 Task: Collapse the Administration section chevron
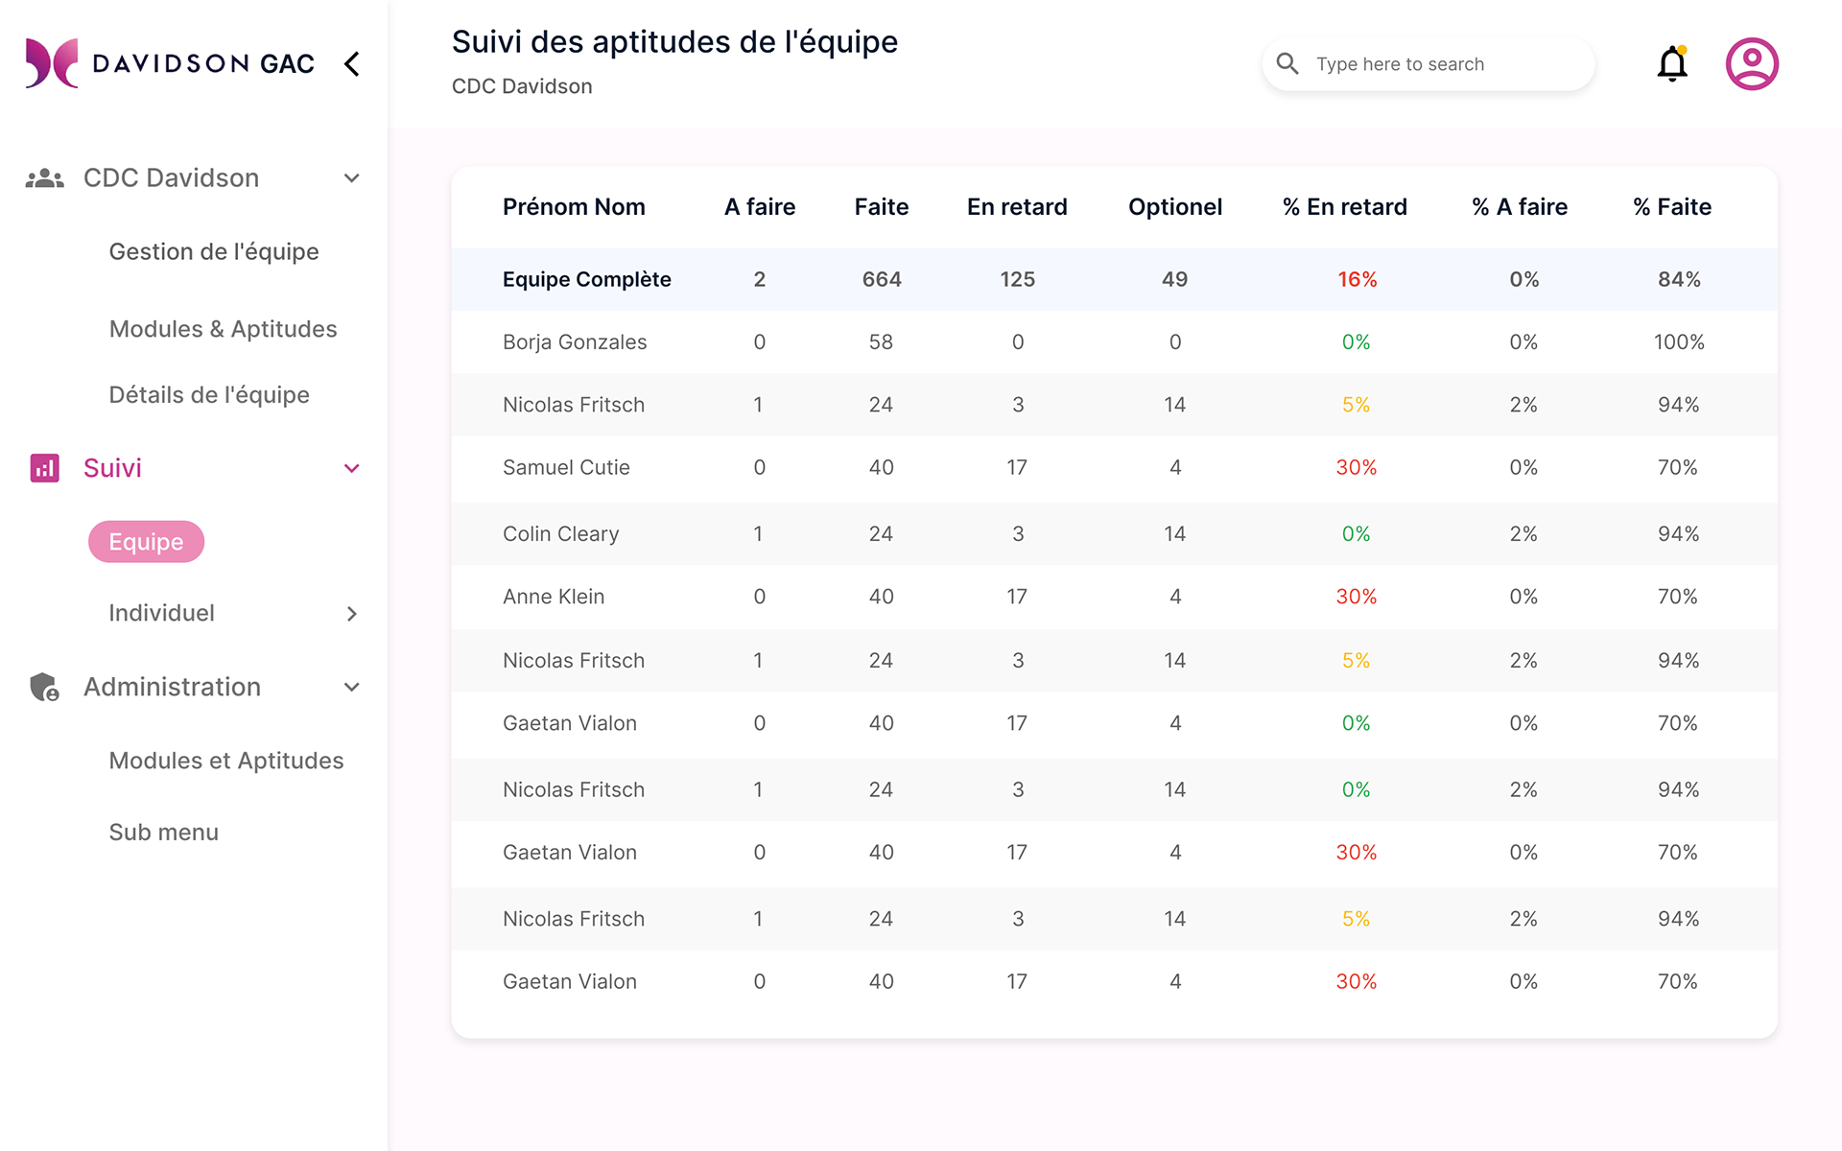(352, 687)
